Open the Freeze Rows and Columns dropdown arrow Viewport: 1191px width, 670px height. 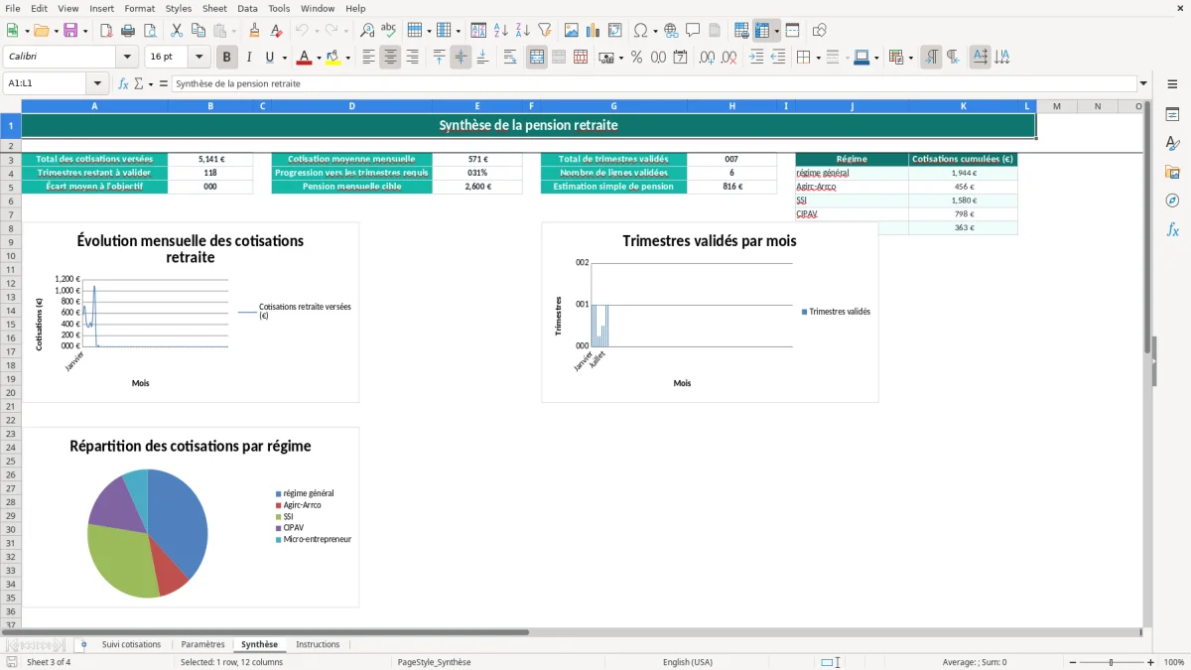(776, 31)
